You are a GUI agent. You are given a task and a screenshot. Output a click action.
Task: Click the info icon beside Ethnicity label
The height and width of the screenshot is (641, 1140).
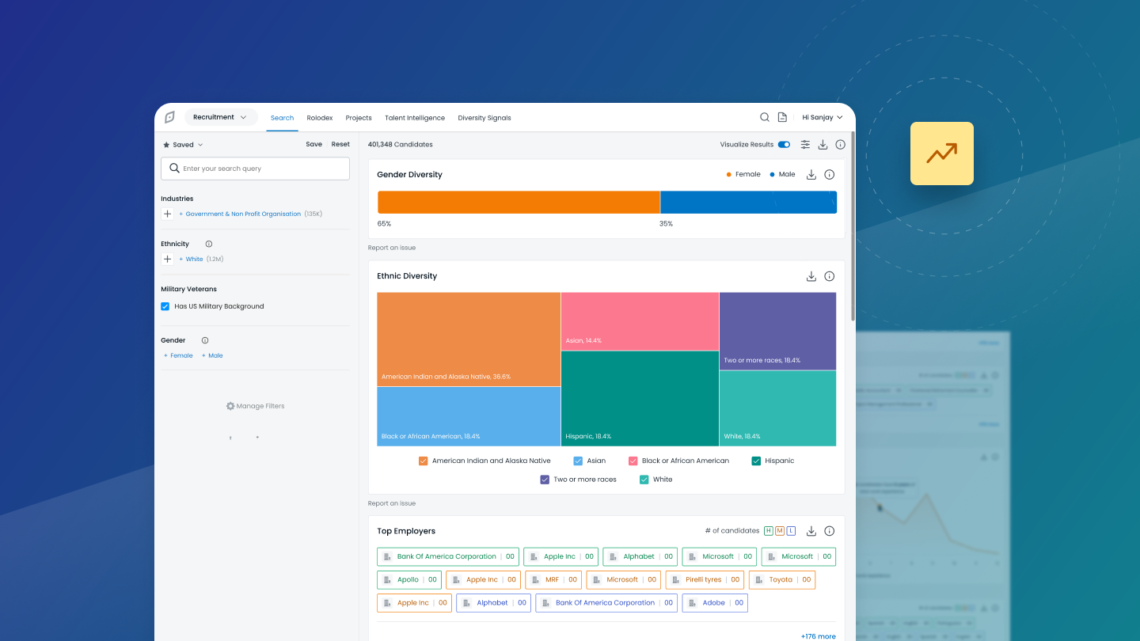[x=209, y=244]
